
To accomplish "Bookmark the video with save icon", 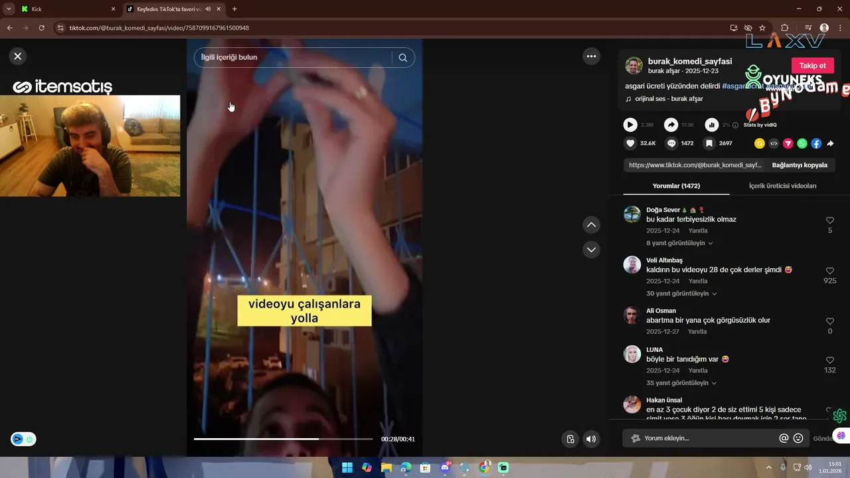I will 709,143.
